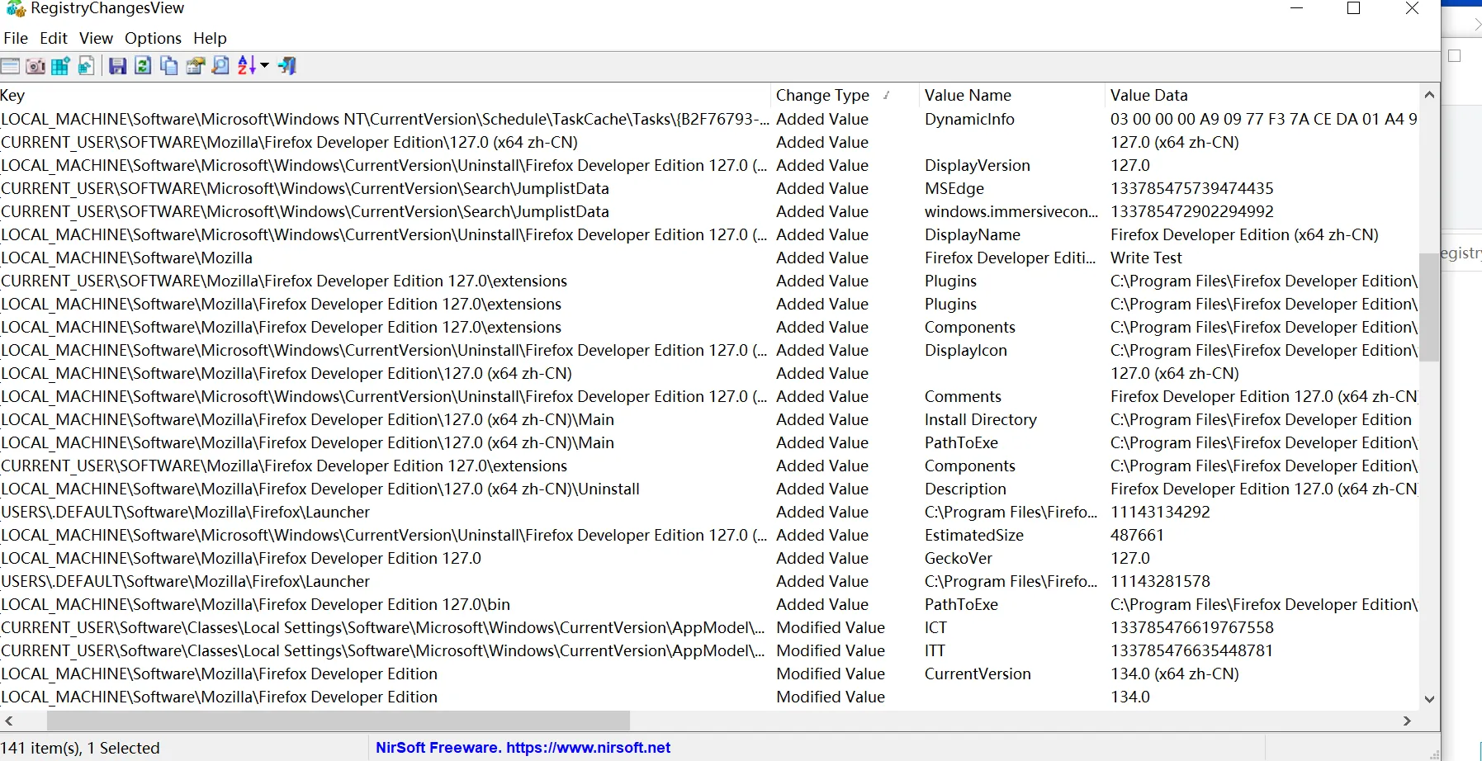
Task: Expand the sort dropdown arrow in toolbar
Action: click(265, 65)
